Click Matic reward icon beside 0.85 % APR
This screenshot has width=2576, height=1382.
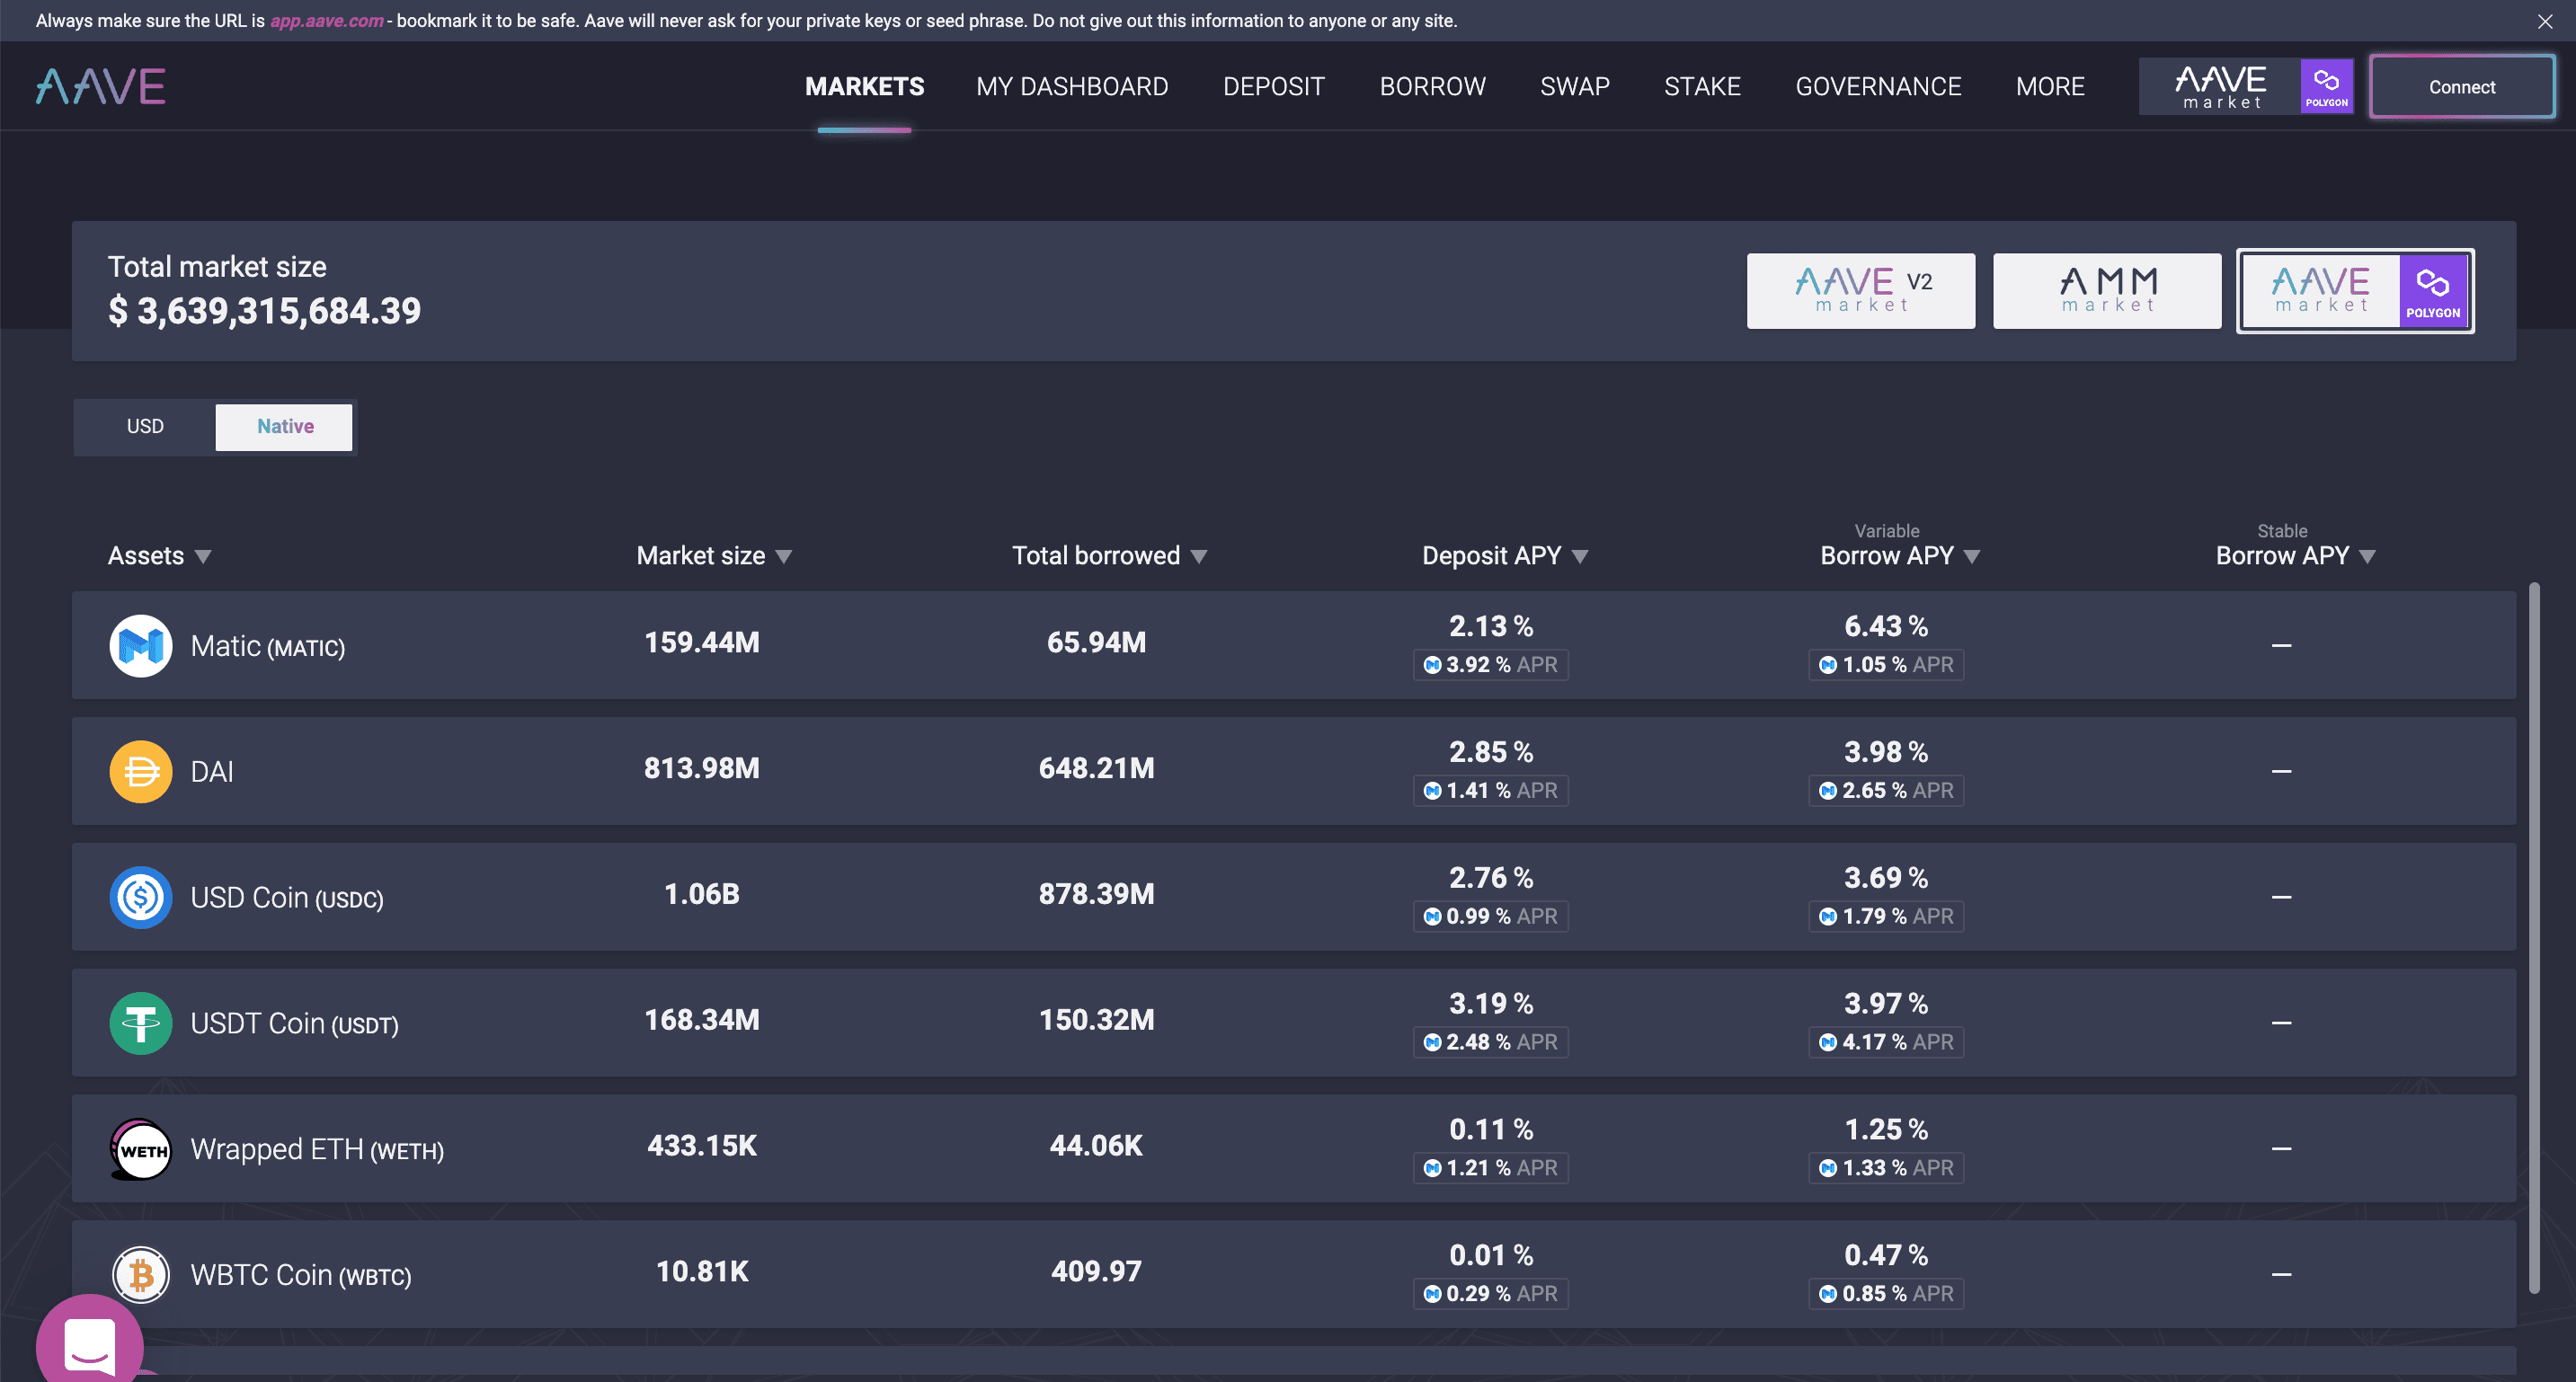(1828, 1294)
